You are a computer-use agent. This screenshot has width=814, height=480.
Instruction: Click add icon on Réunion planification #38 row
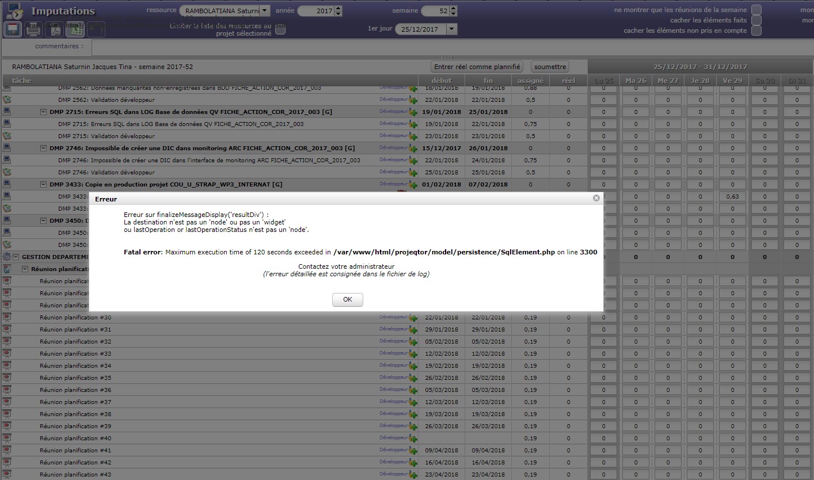413,414
